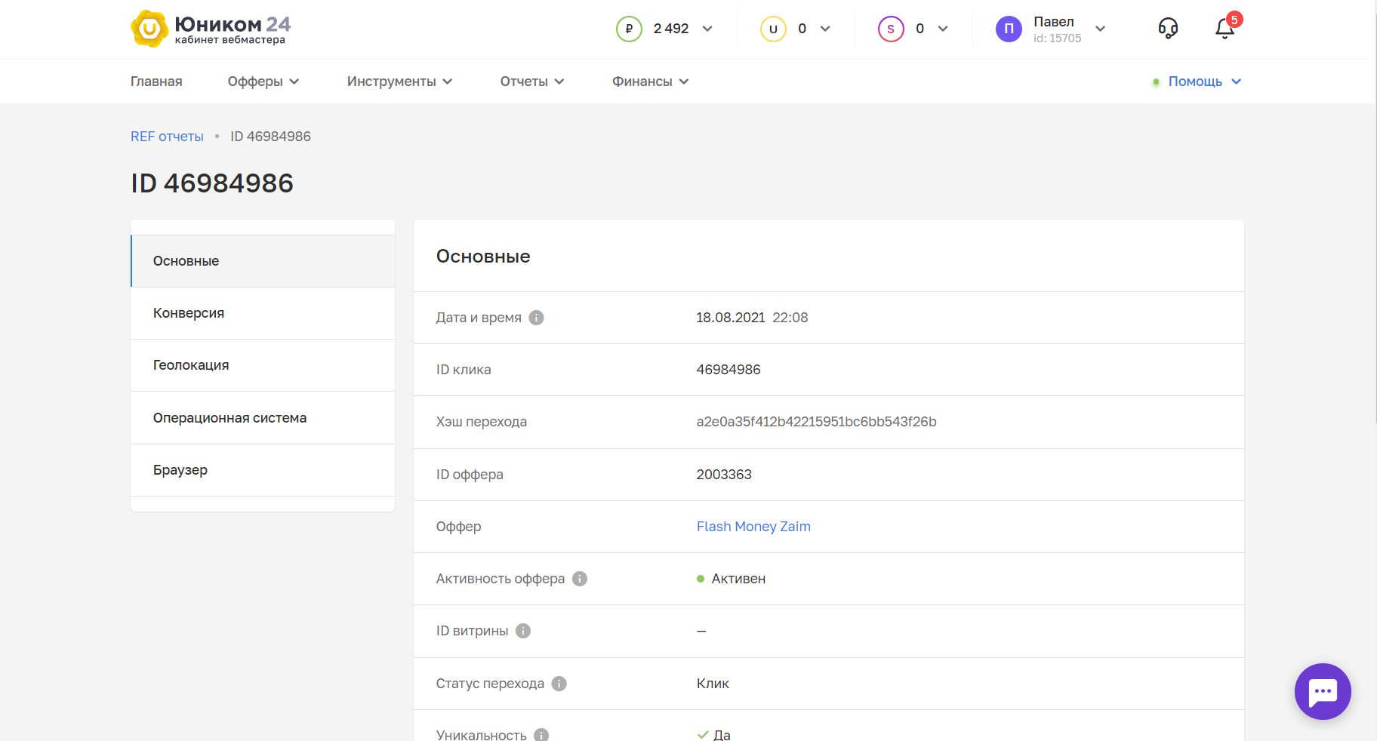Click the Хэш перехода label
The image size is (1377, 741).
pos(482,422)
